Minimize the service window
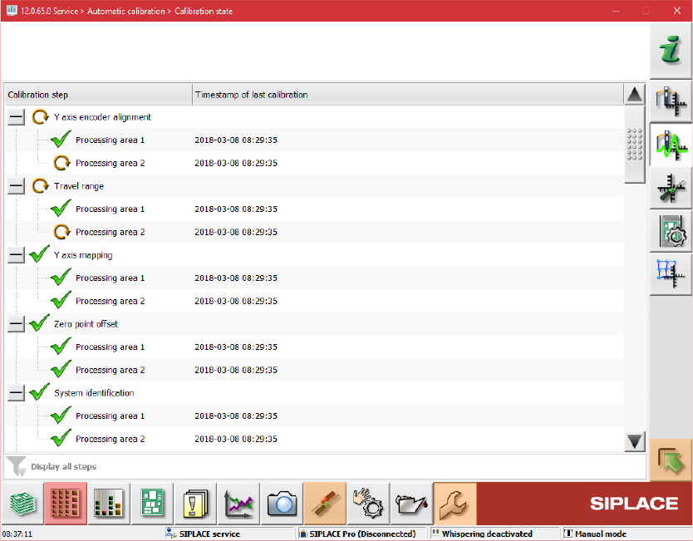The height and width of the screenshot is (541, 693). 616,11
